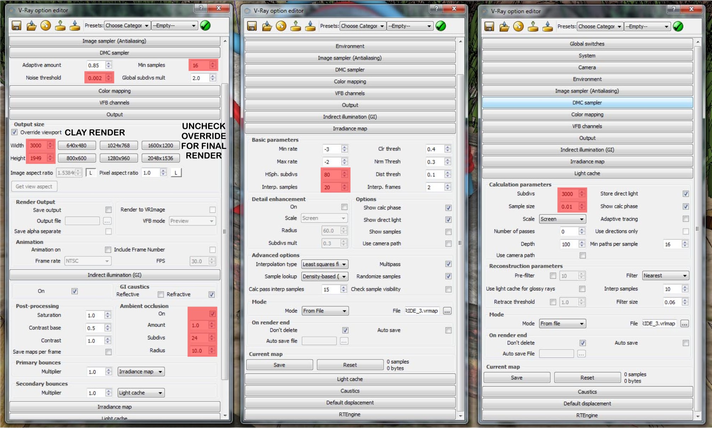
Task: Click the 2048x1536 size preset button
Action: point(160,158)
